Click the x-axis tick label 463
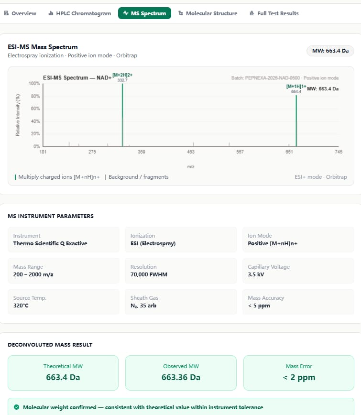361x415 pixels. (191, 152)
